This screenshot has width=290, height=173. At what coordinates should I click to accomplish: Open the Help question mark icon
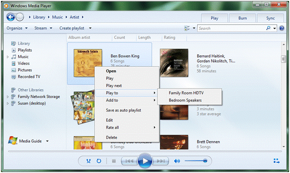(282, 28)
